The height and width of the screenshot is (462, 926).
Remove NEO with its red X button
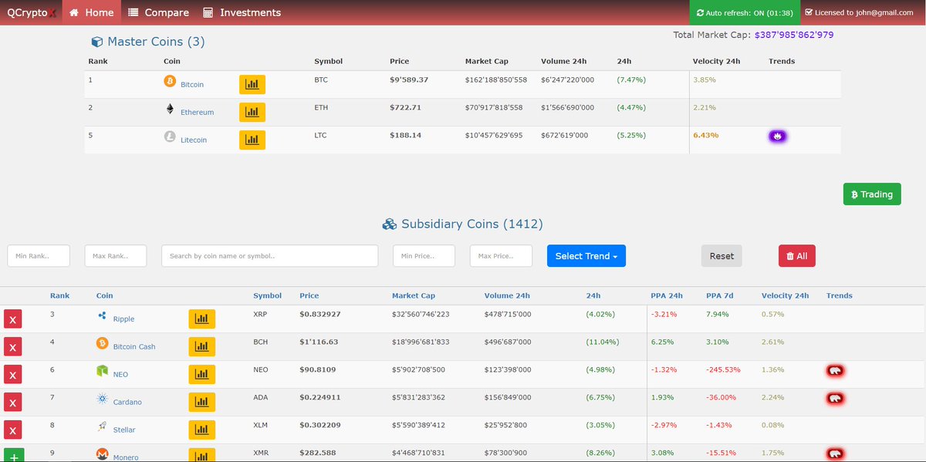click(x=13, y=375)
